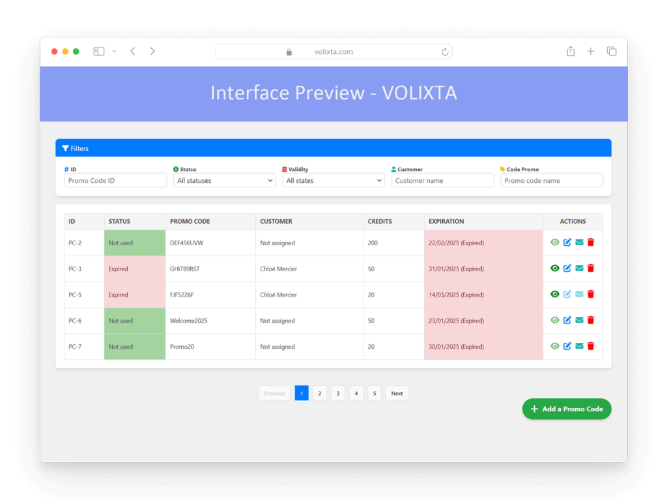Edit promo code PC-3
Viewport: 667px width, 499px height.
tap(567, 268)
